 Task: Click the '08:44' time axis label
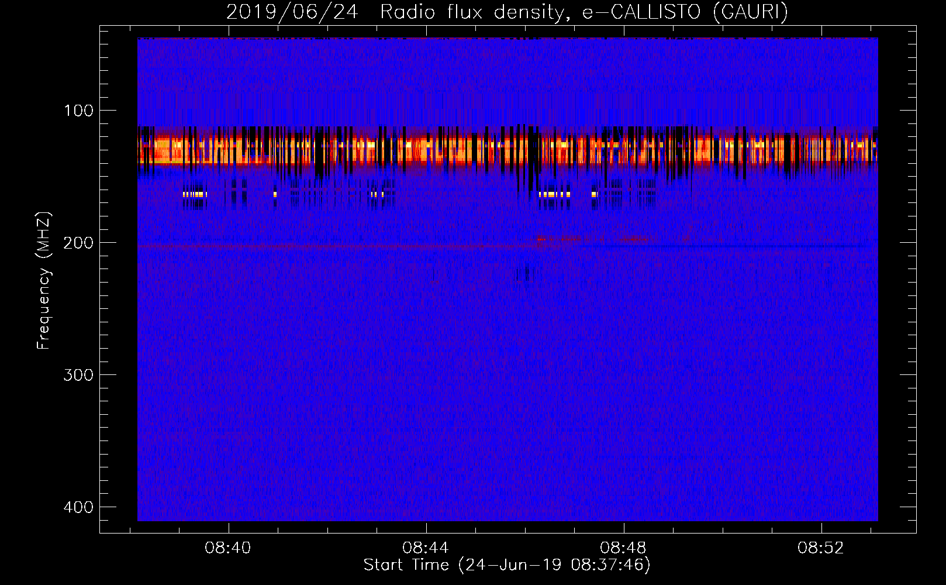pos(426,548)
